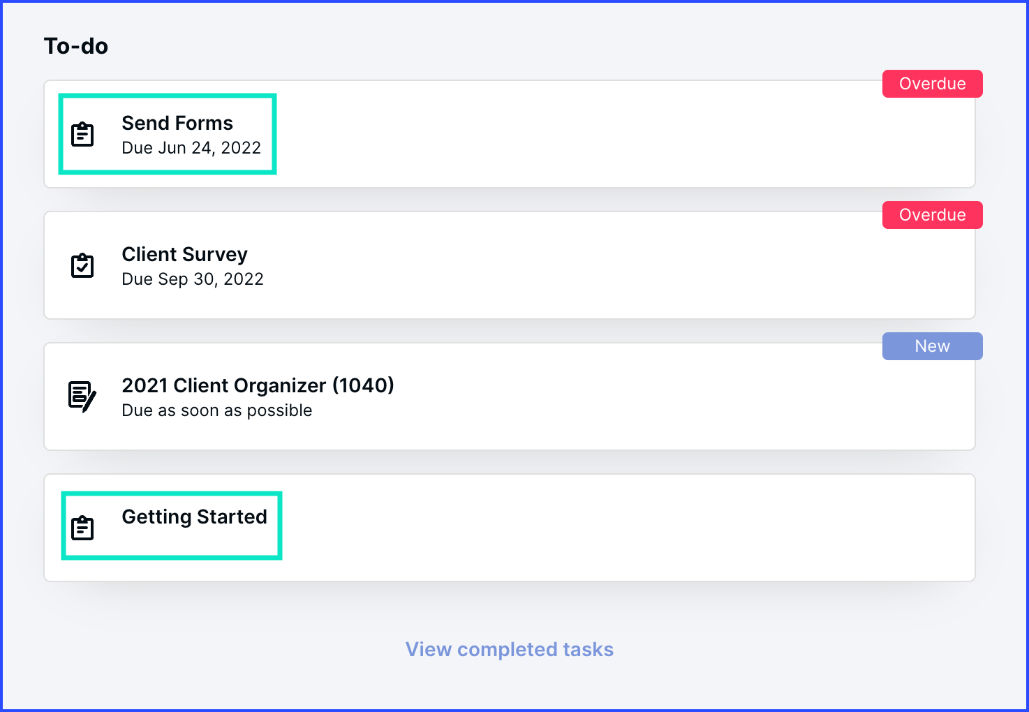
Task: Click the Getting Started clipboard icon
Action: point(82,528)
